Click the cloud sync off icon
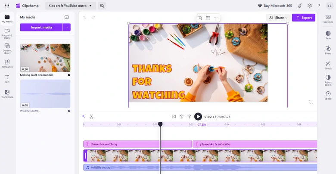The width and height of the screenshot is (336, 174). tap(102, 6)
